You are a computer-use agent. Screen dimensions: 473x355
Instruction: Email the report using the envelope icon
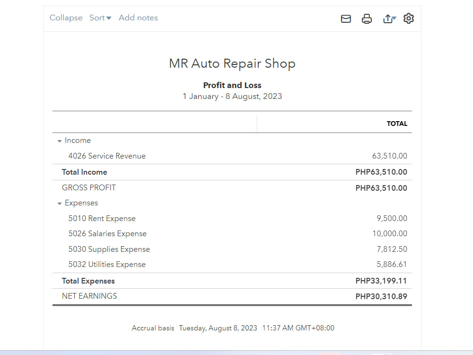click(346, 18)
